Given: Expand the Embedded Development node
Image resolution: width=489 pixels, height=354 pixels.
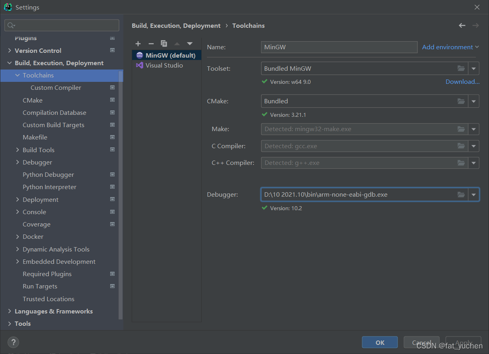Looking at the screenshot, I should pos(18,261).
